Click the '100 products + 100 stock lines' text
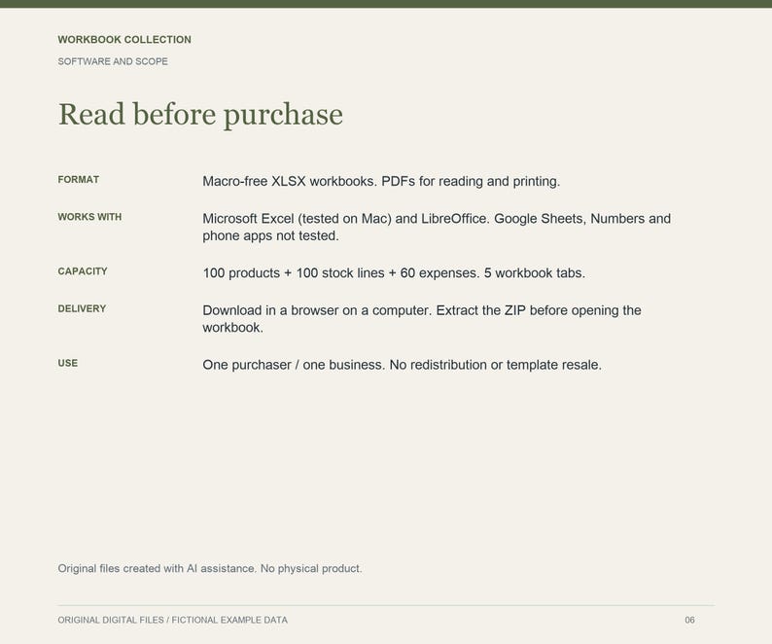The image size is (772, 644). pyautogui.click(x=294, y=273)
